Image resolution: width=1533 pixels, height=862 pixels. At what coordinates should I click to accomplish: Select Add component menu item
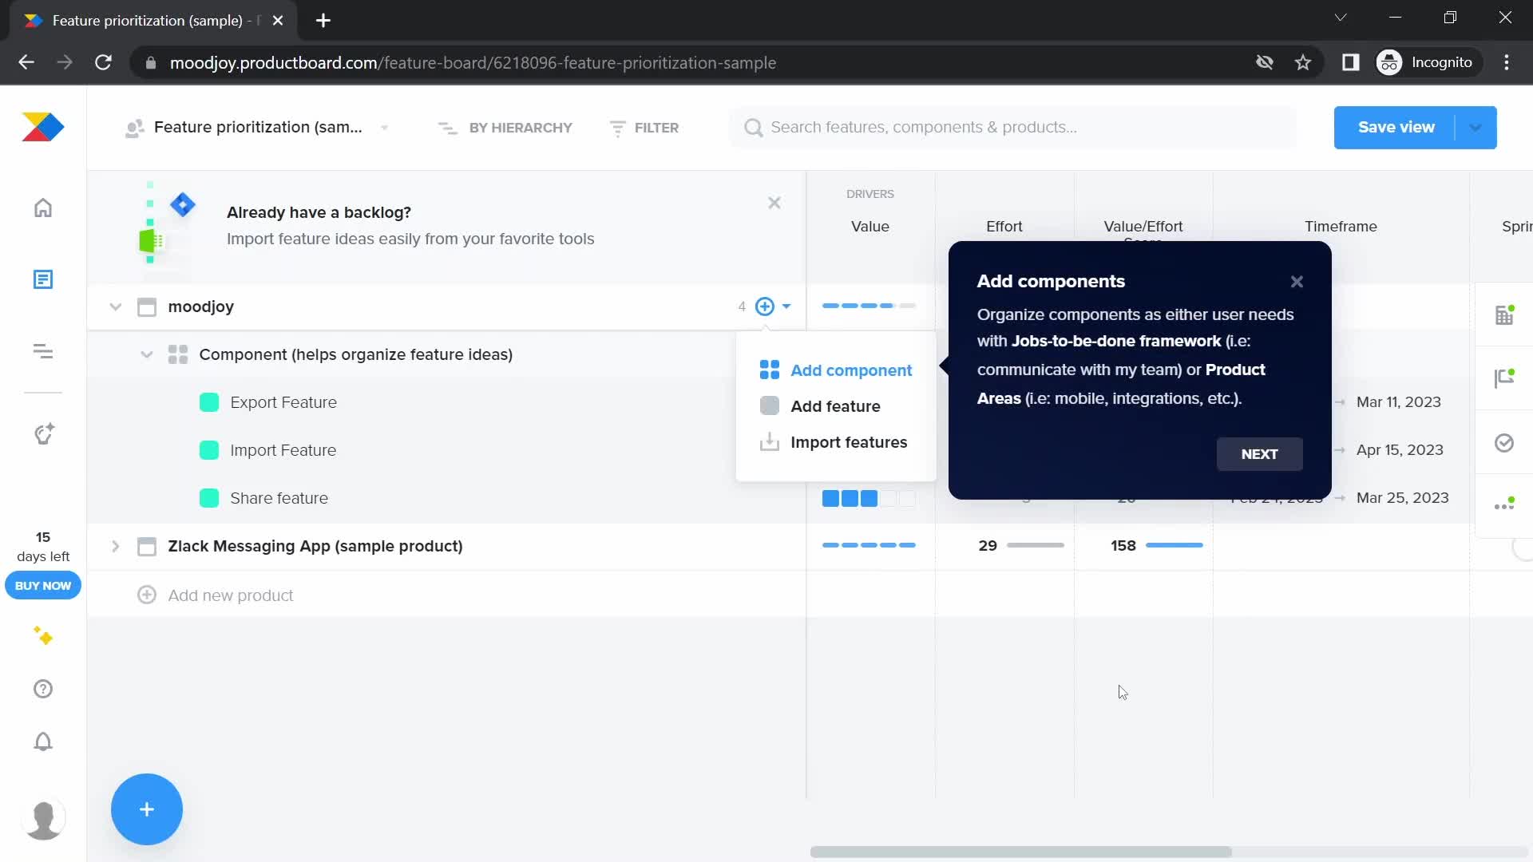pyautogui.click(x=836, y=370)
